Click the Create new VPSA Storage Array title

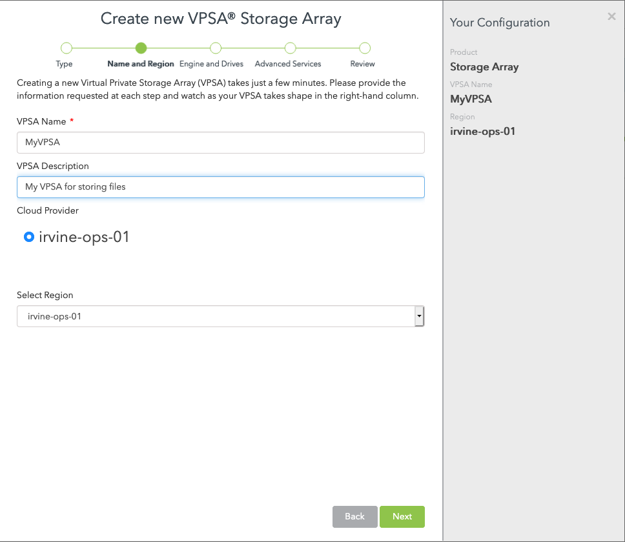221,19
